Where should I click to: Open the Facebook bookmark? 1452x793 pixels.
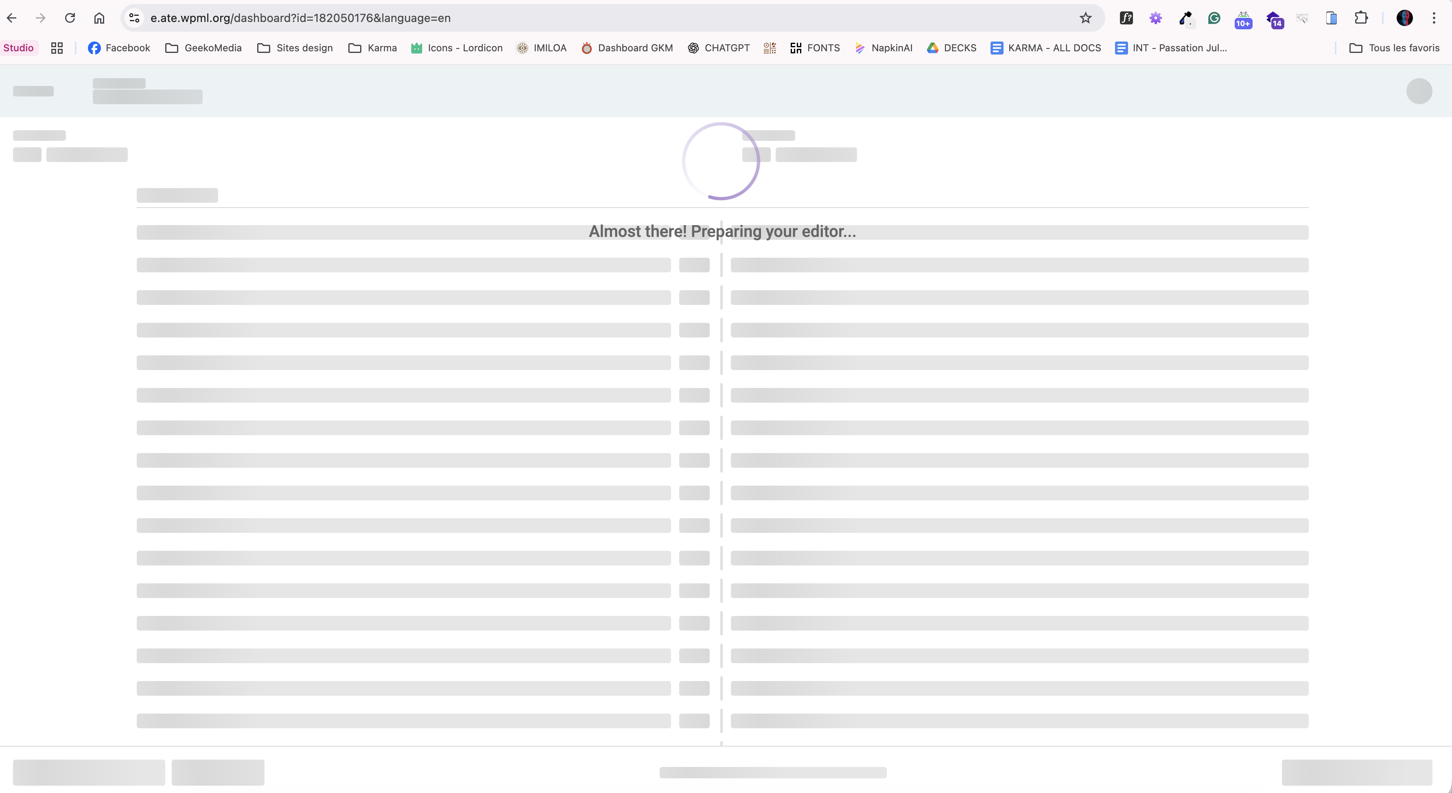119,48
